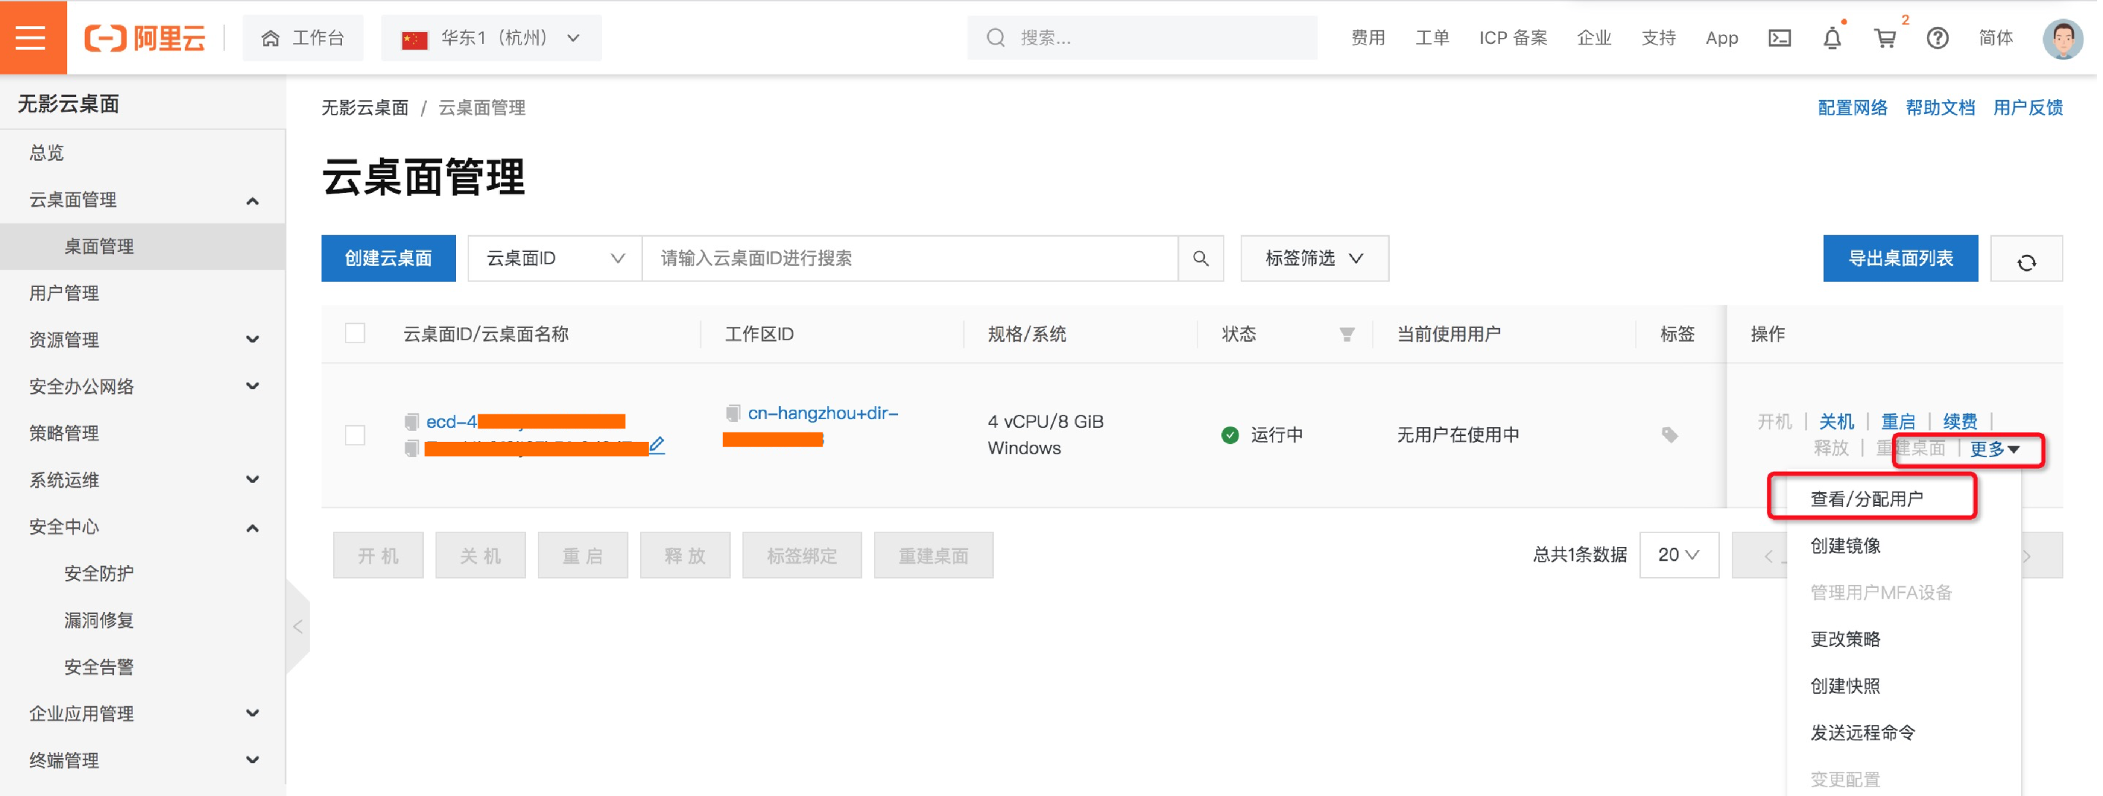Click the Alibaba Cloud logo

click(145, 37)
